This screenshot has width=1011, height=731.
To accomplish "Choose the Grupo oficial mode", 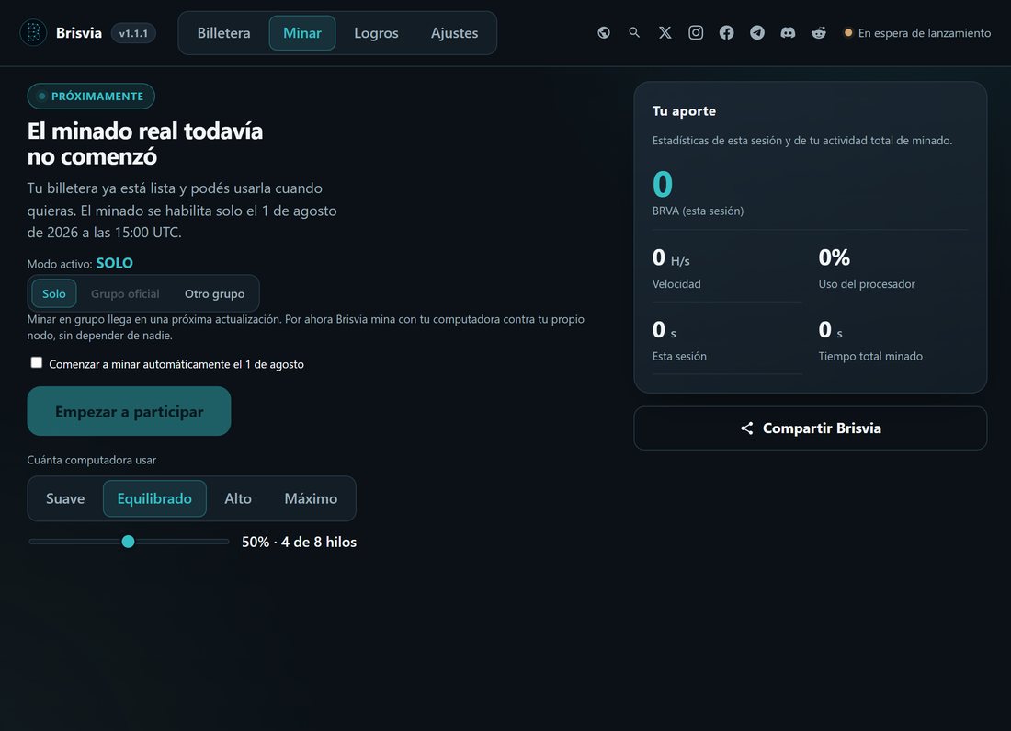I will coord(125,293).
